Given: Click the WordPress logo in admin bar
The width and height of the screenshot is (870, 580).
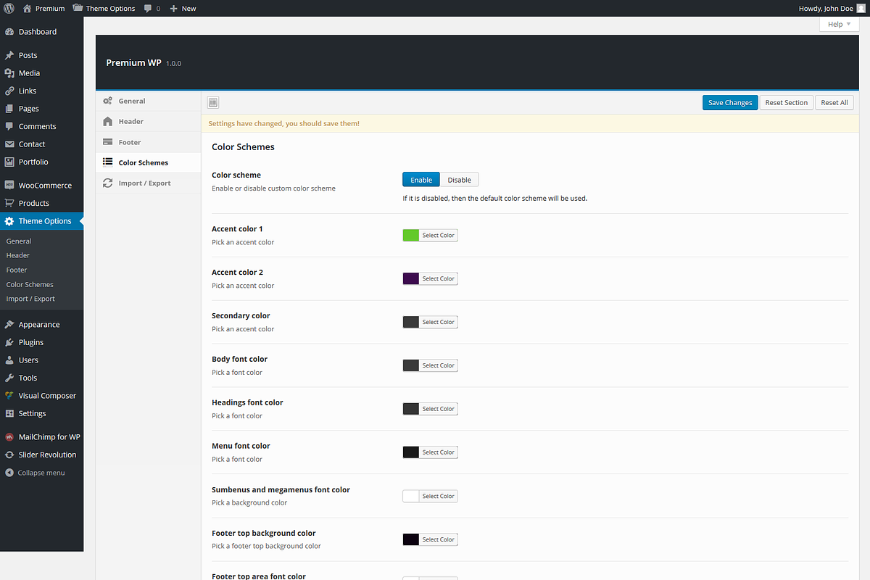Looking at the screenshot, I should (x=9, y=8).
